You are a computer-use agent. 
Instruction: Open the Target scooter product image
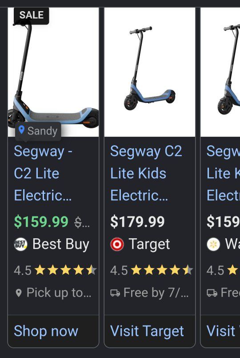(x=150, y=72)
